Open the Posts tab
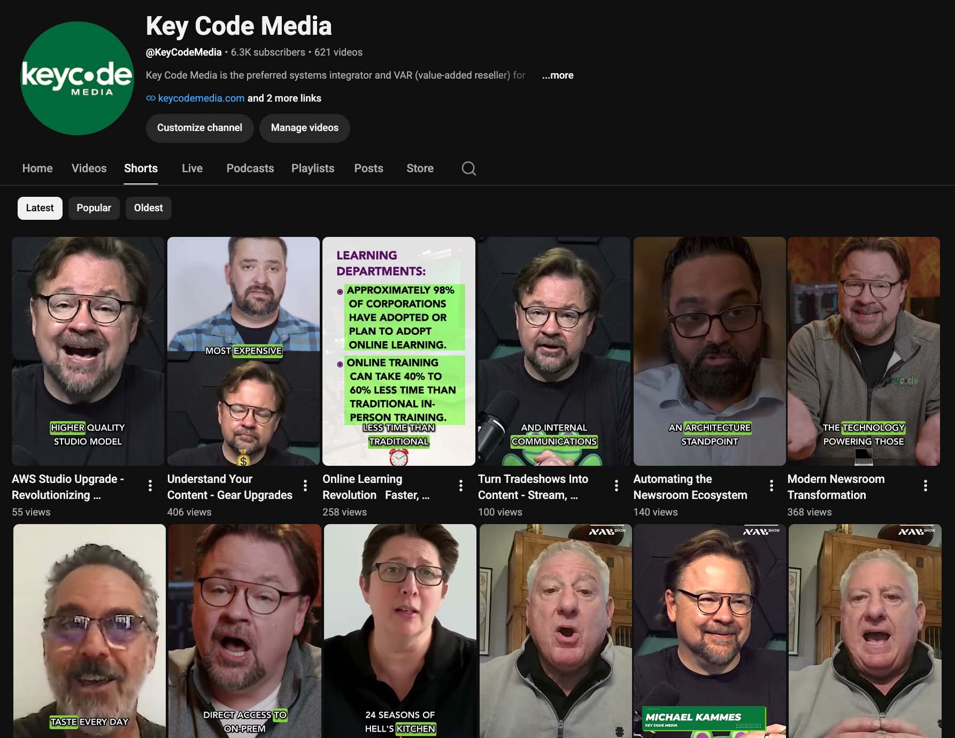955x738 pixels. click(x=368, y=168)
